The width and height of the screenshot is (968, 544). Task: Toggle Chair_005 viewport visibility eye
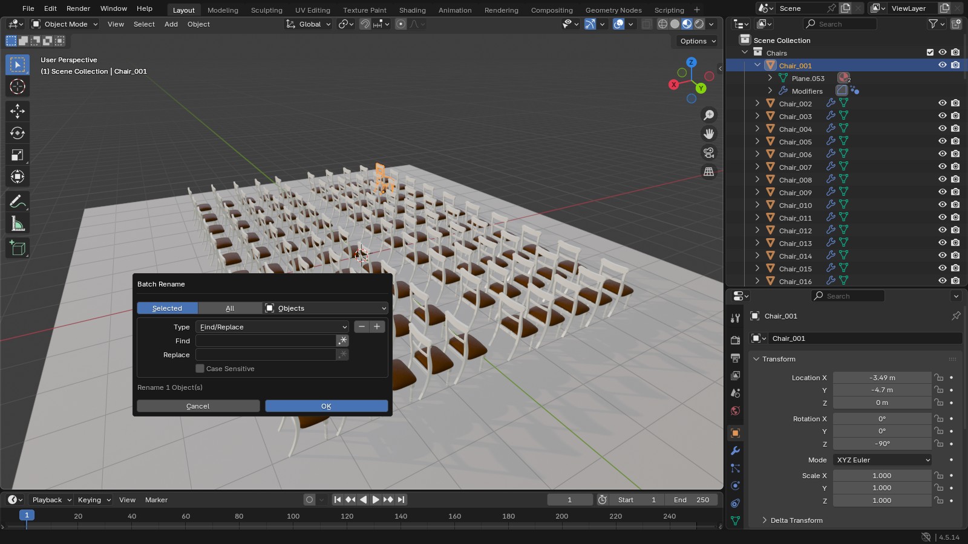click(x=943, y=141)
